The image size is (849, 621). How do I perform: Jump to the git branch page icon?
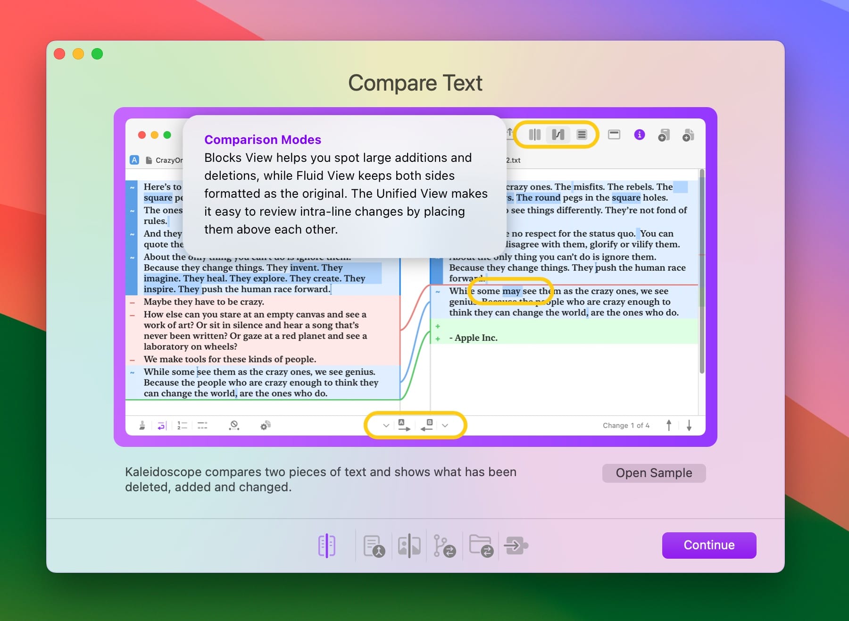[x=444, y=545]
